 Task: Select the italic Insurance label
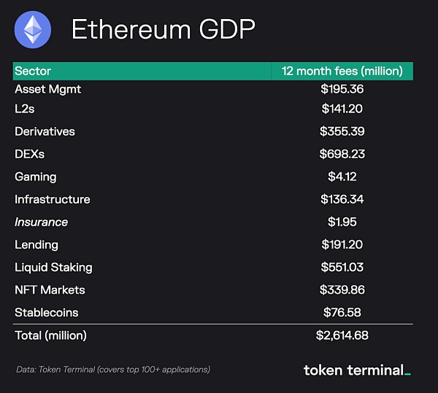41,222
